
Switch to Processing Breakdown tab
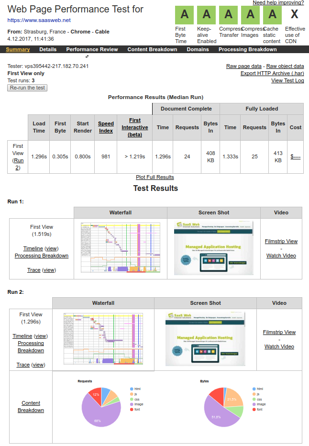[x=247, y=49]
